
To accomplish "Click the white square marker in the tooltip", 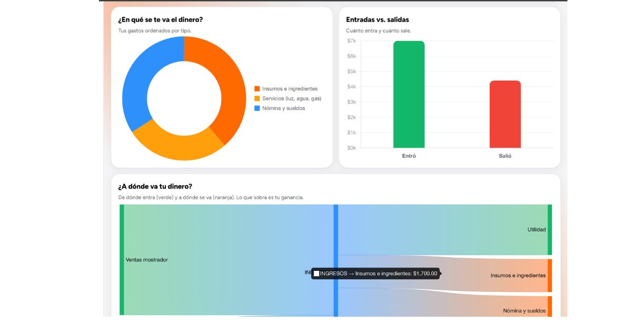I will tap(317, 274).
